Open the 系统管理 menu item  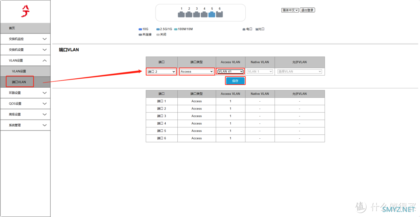pos(25,125)
